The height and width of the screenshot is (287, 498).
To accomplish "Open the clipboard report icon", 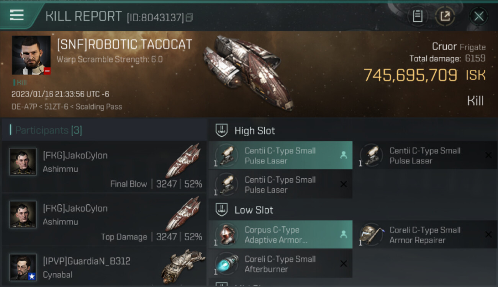I will tap(418, 16).
